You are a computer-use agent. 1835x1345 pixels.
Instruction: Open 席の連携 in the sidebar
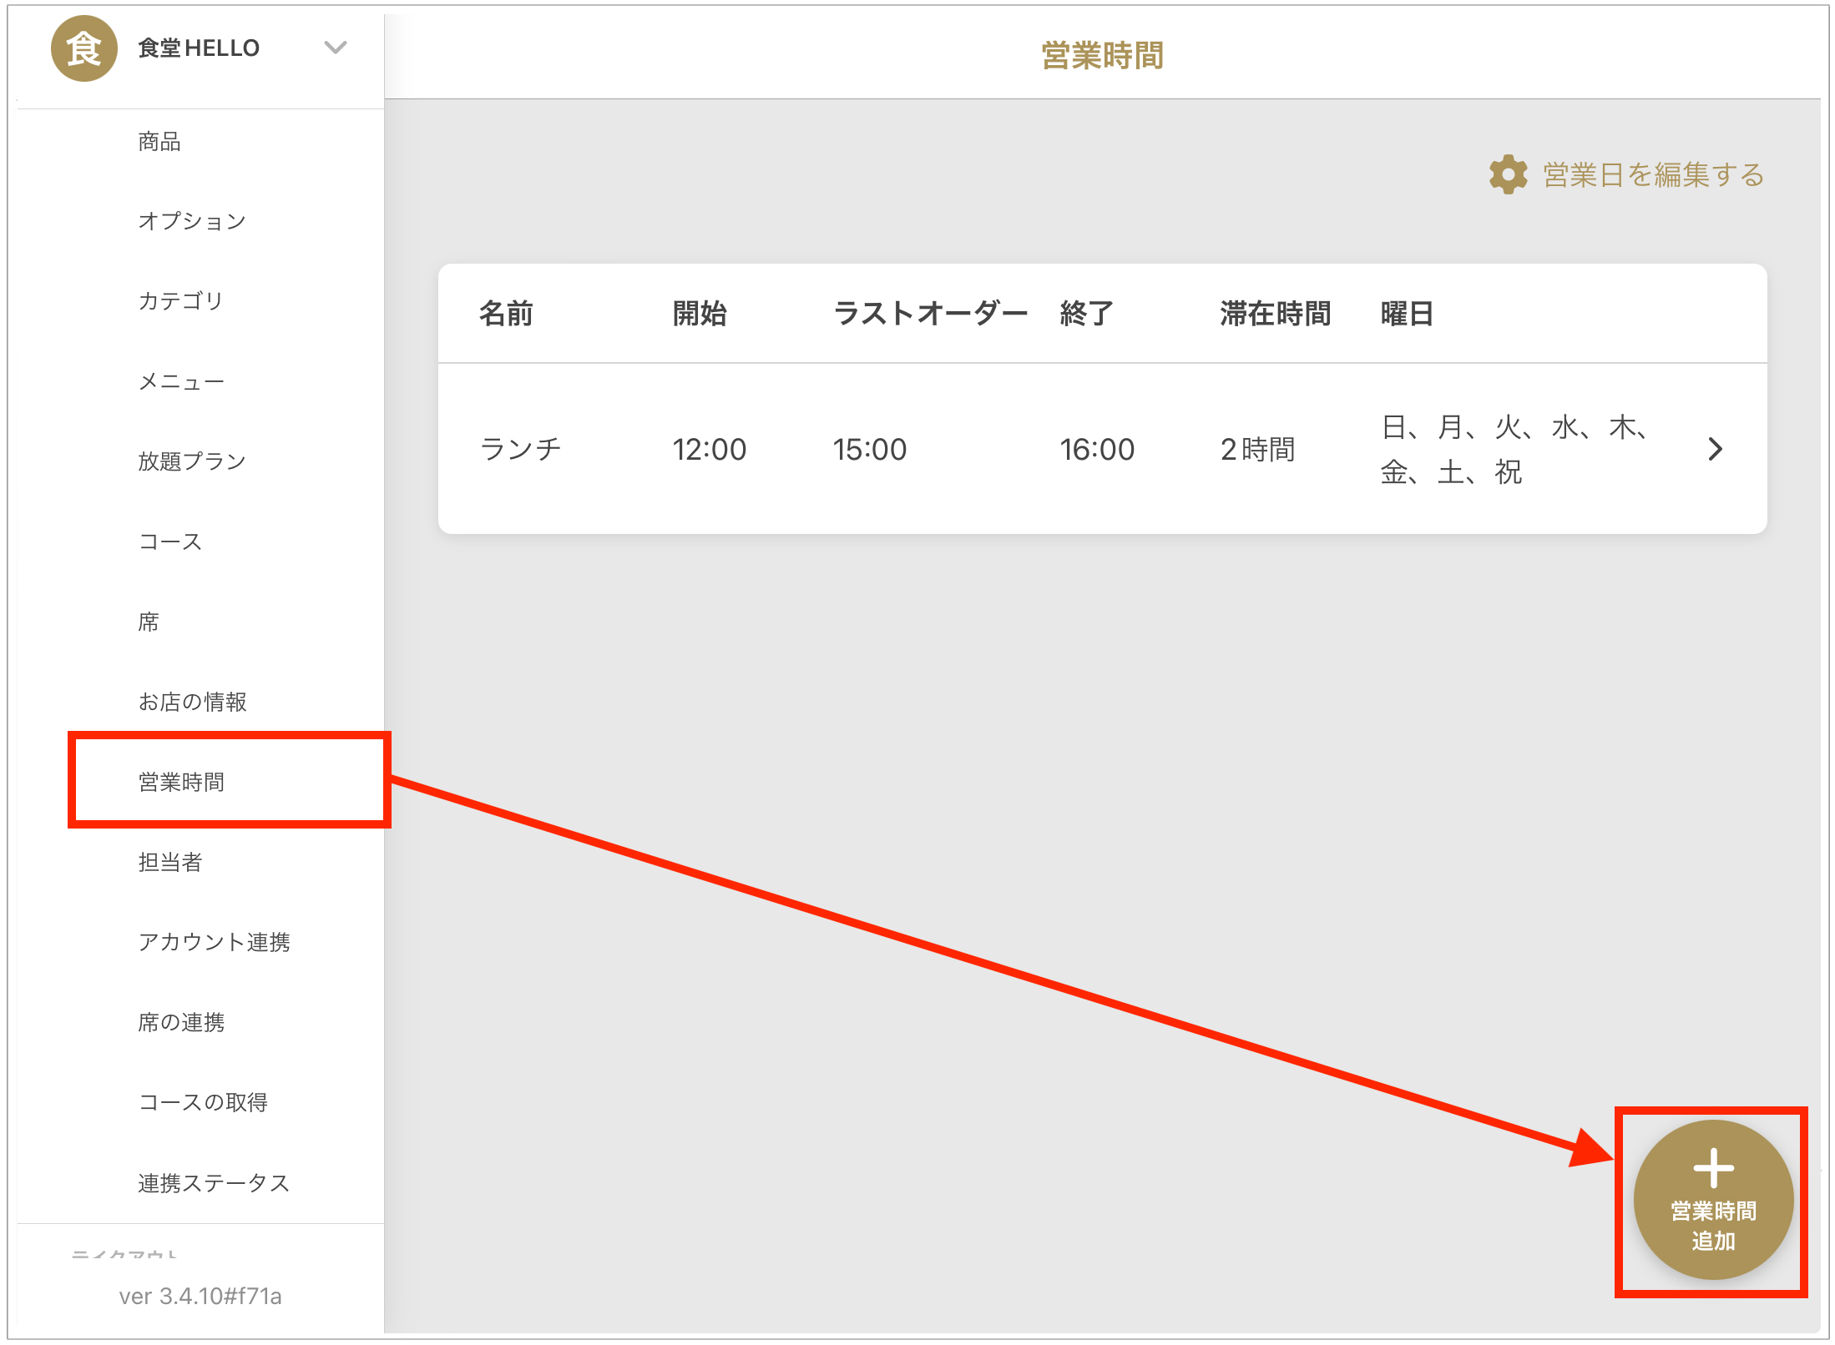pos(181,1022)
